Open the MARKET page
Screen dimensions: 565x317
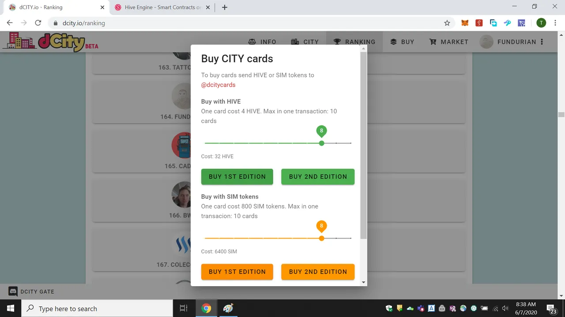pyautogui.click(x=448, y=42)
